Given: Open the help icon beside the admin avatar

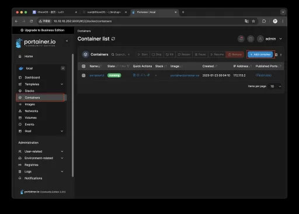Looking at the screenshot, I should (251, 39).
